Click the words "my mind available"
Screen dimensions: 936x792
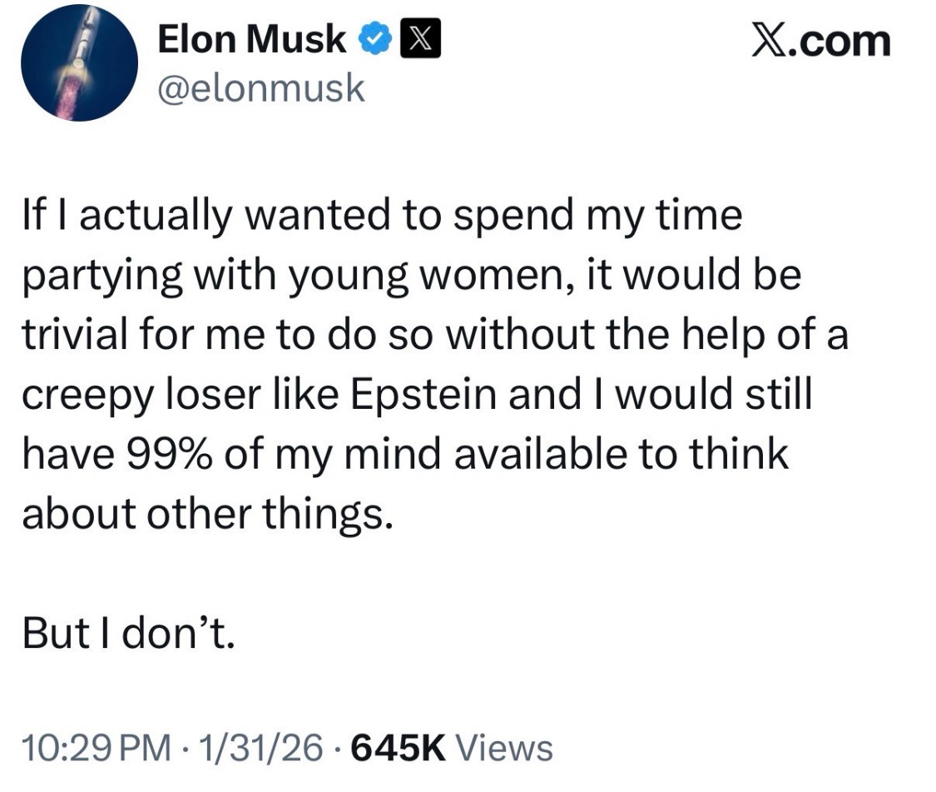click(x=423, y=454)
